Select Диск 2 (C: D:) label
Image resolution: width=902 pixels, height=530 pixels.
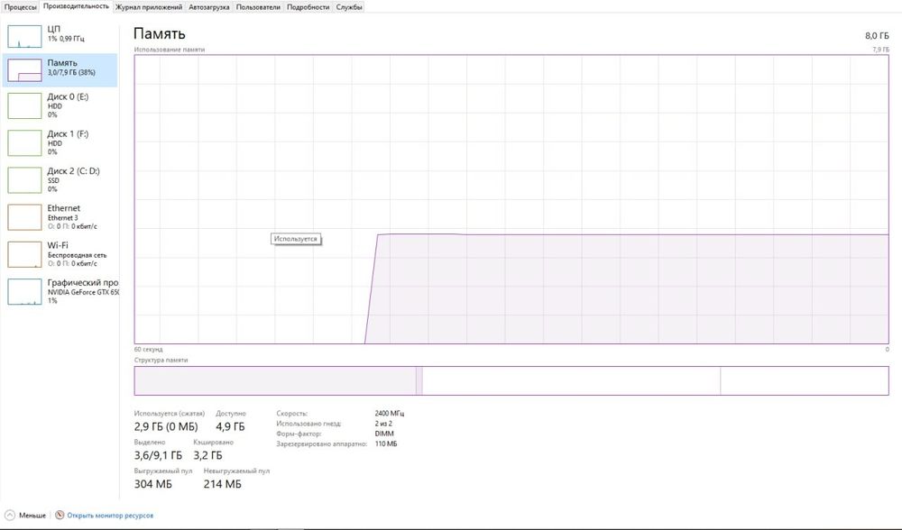point(73,170)
